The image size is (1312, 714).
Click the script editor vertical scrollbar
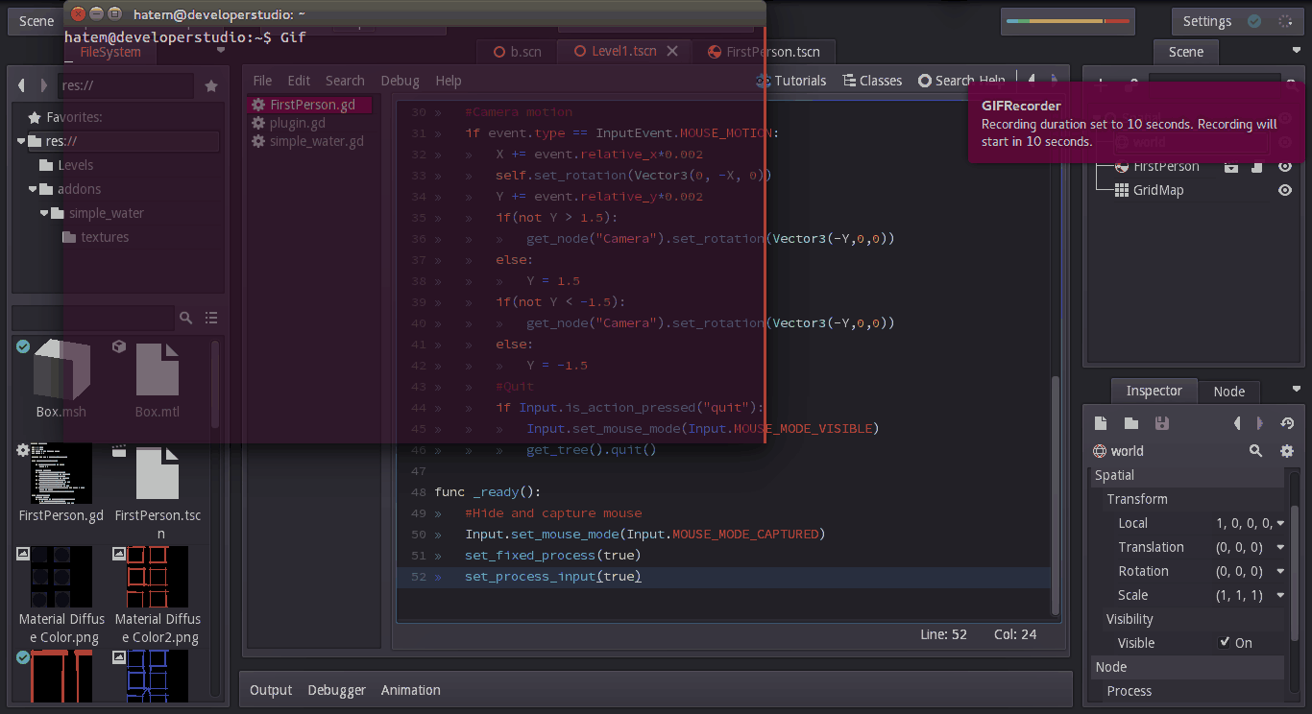1057,494
